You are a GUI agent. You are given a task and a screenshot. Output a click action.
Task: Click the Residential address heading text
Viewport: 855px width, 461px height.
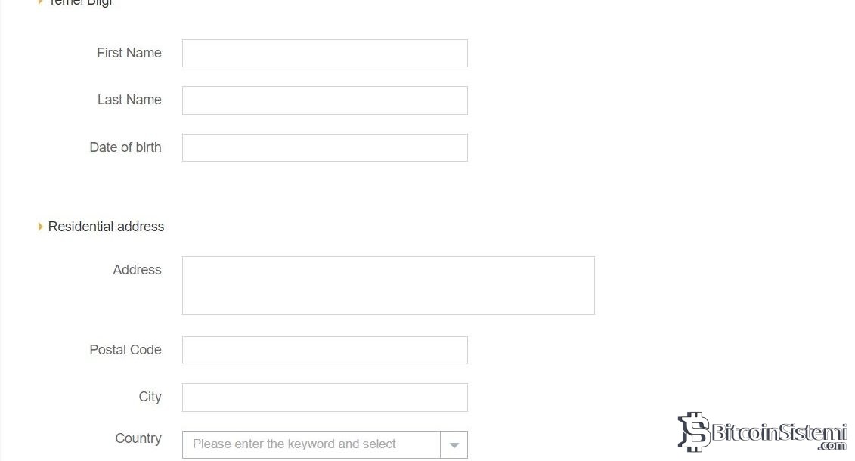tap(106, 227)
